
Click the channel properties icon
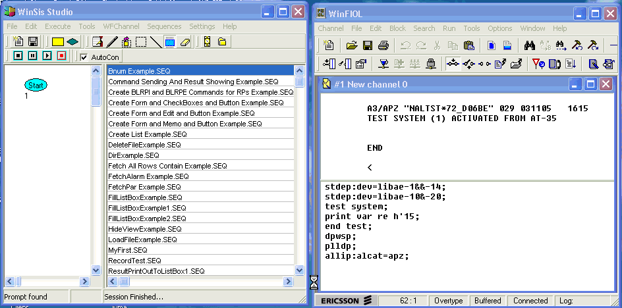[x=360, y=63]
